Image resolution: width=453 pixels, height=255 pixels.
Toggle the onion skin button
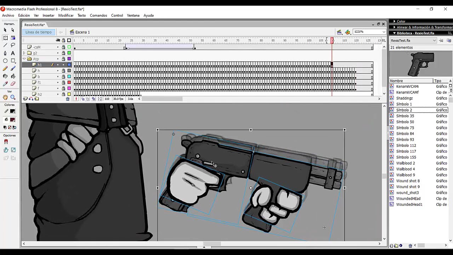83,99
